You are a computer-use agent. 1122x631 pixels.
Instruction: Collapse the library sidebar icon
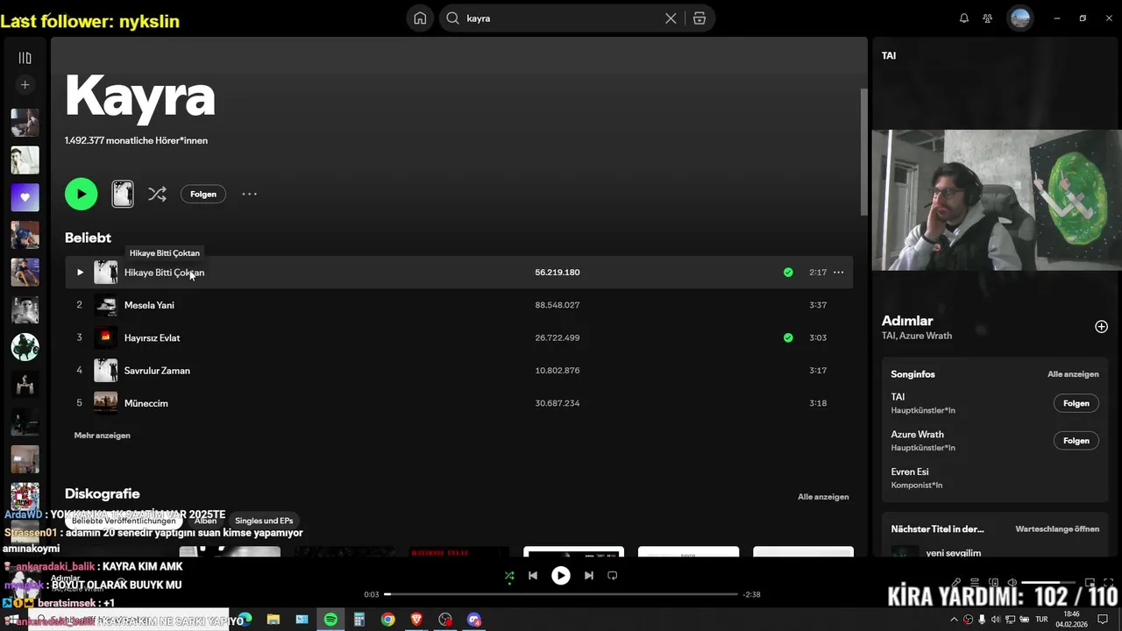[25, 58]
